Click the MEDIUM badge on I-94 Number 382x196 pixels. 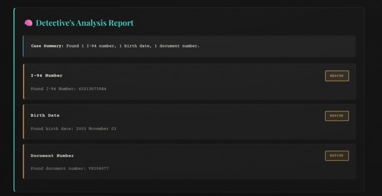coord(337,76)
